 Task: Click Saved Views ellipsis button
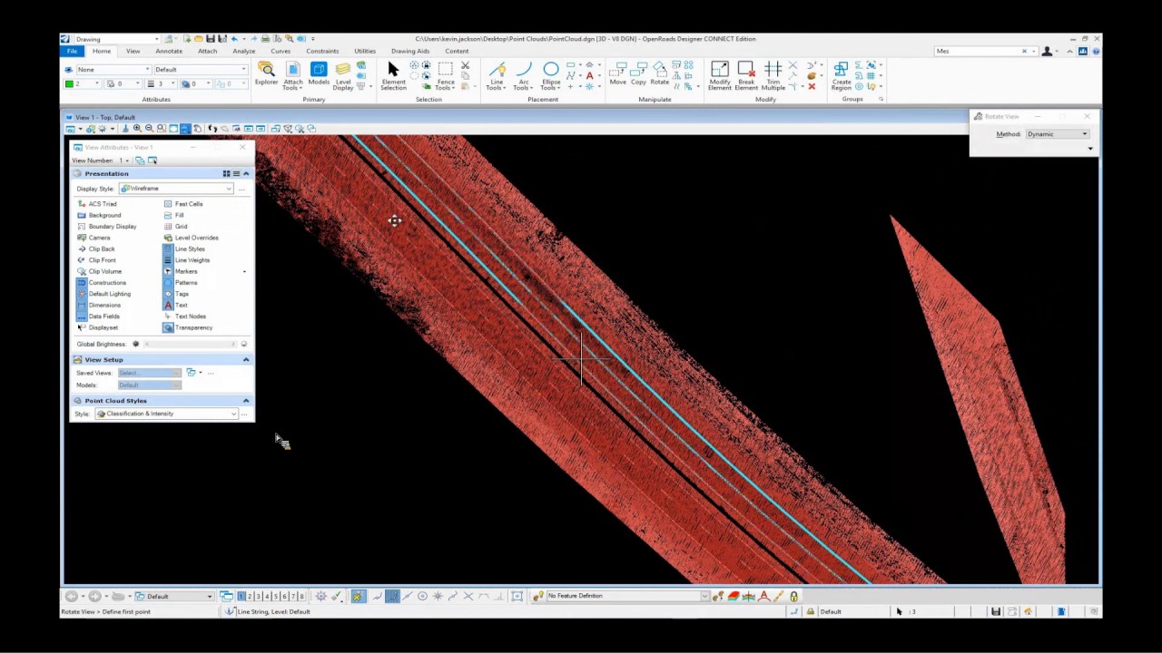pos(211,373)
